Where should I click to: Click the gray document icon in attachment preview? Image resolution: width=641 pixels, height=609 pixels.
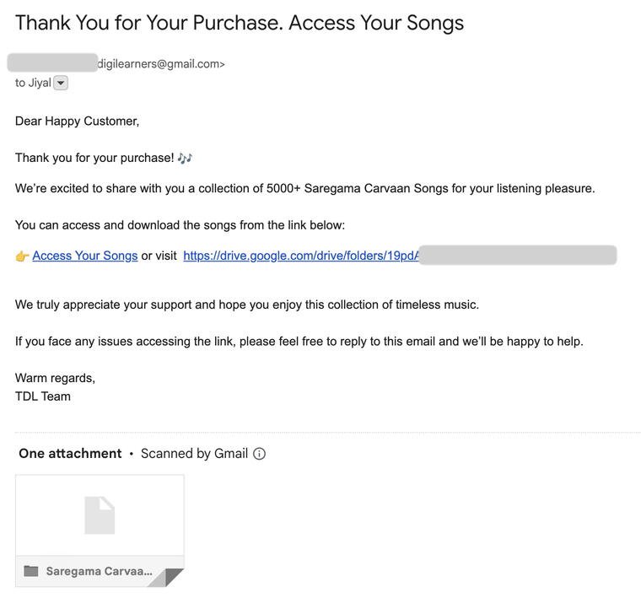click(x=100, y=515)
